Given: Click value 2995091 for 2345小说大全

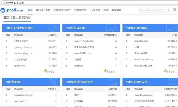Looking at the screenshot, I should [52, 41].
